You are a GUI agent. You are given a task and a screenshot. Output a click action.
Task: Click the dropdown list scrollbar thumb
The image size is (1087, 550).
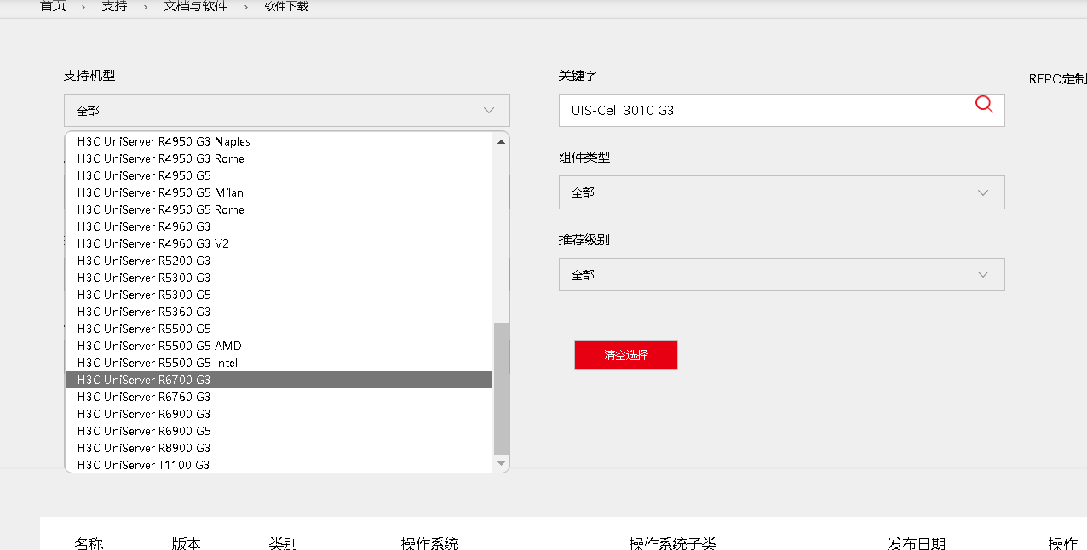[x=501, y=389]
